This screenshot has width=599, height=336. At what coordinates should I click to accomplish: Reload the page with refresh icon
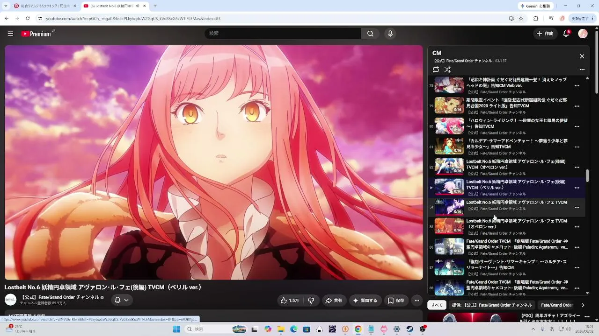click(x=28, y=19)
